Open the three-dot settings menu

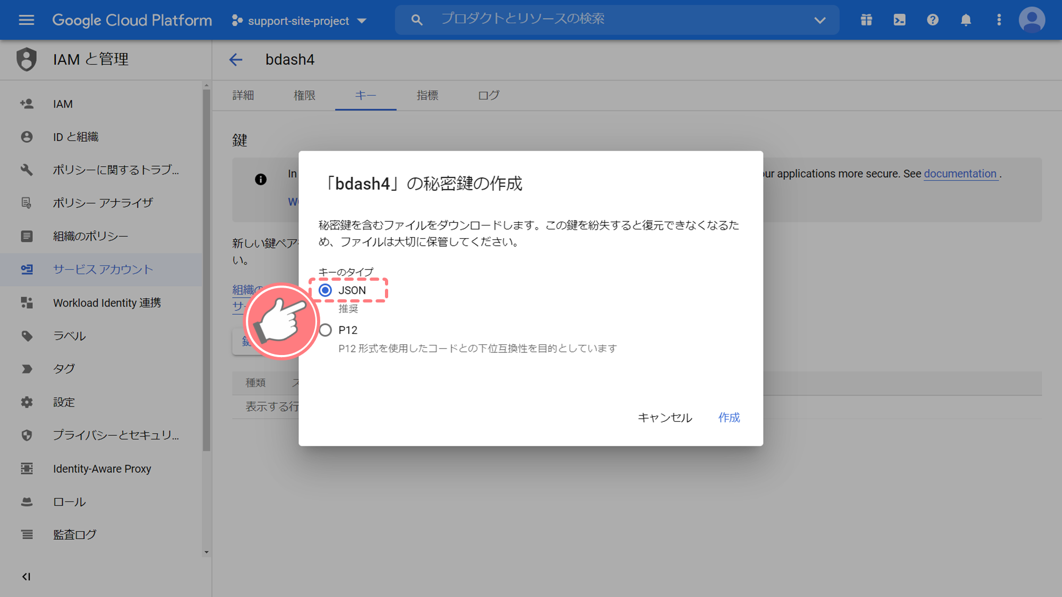(x=999, y=20)
